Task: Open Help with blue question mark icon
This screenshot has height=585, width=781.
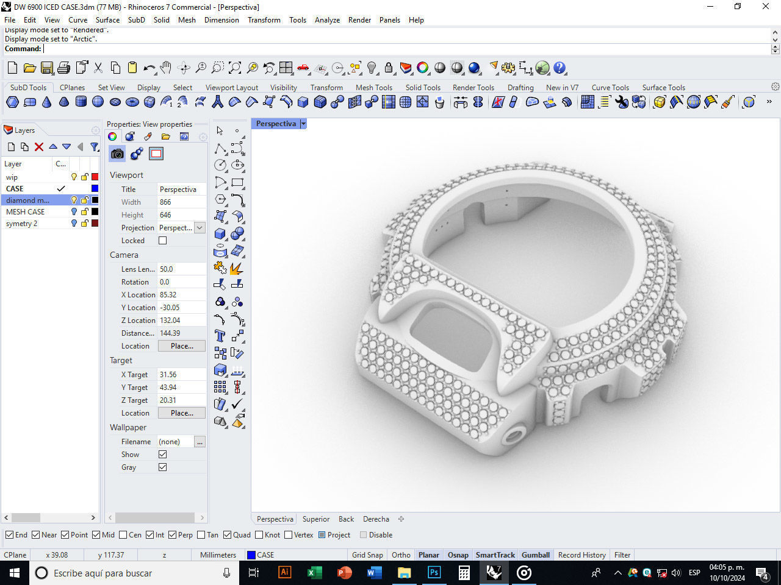Action: point(560,68)
